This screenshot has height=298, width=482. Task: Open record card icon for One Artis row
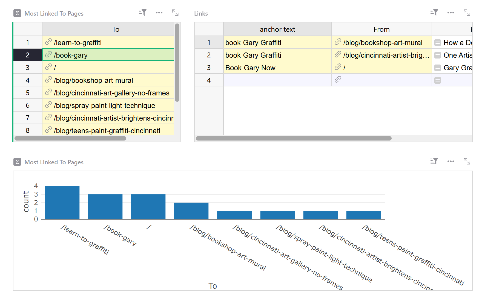click(438, 55)
